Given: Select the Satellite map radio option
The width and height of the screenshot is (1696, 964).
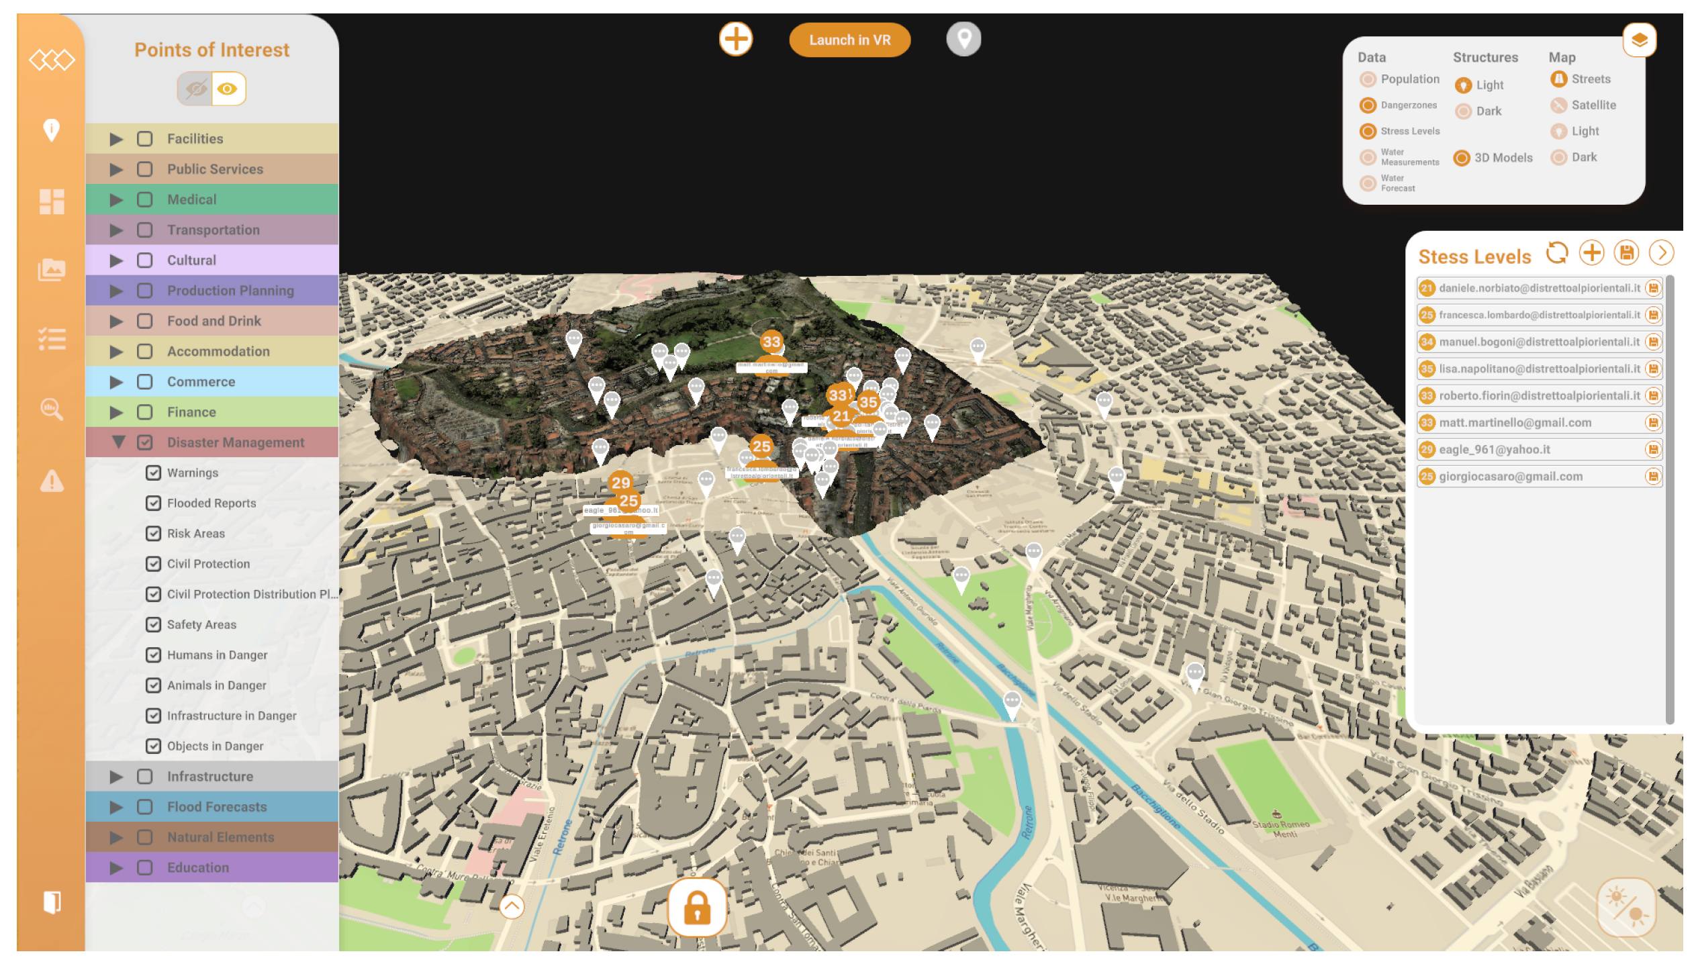Looking at the screenshot, I should click(1558, 105).
